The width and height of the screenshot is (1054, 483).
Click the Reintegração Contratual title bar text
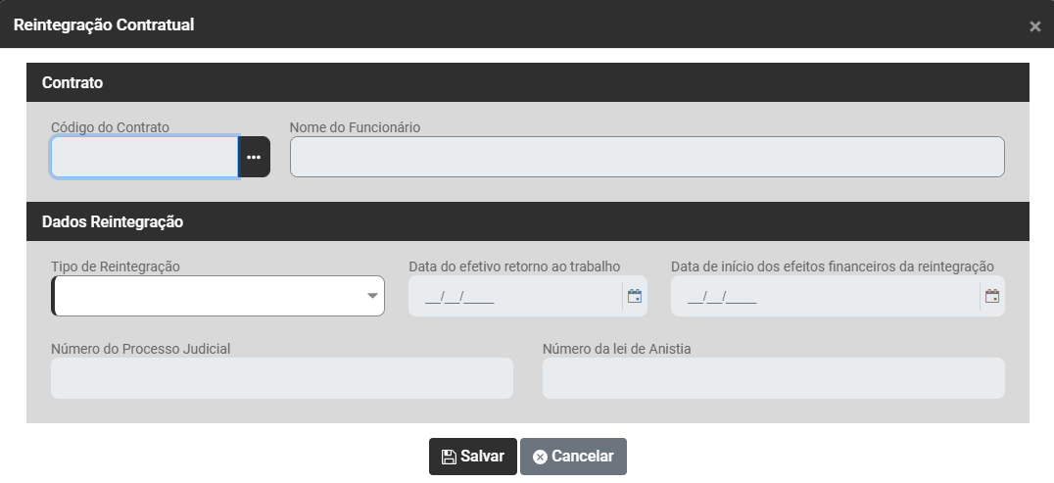(x=104, y=24)
